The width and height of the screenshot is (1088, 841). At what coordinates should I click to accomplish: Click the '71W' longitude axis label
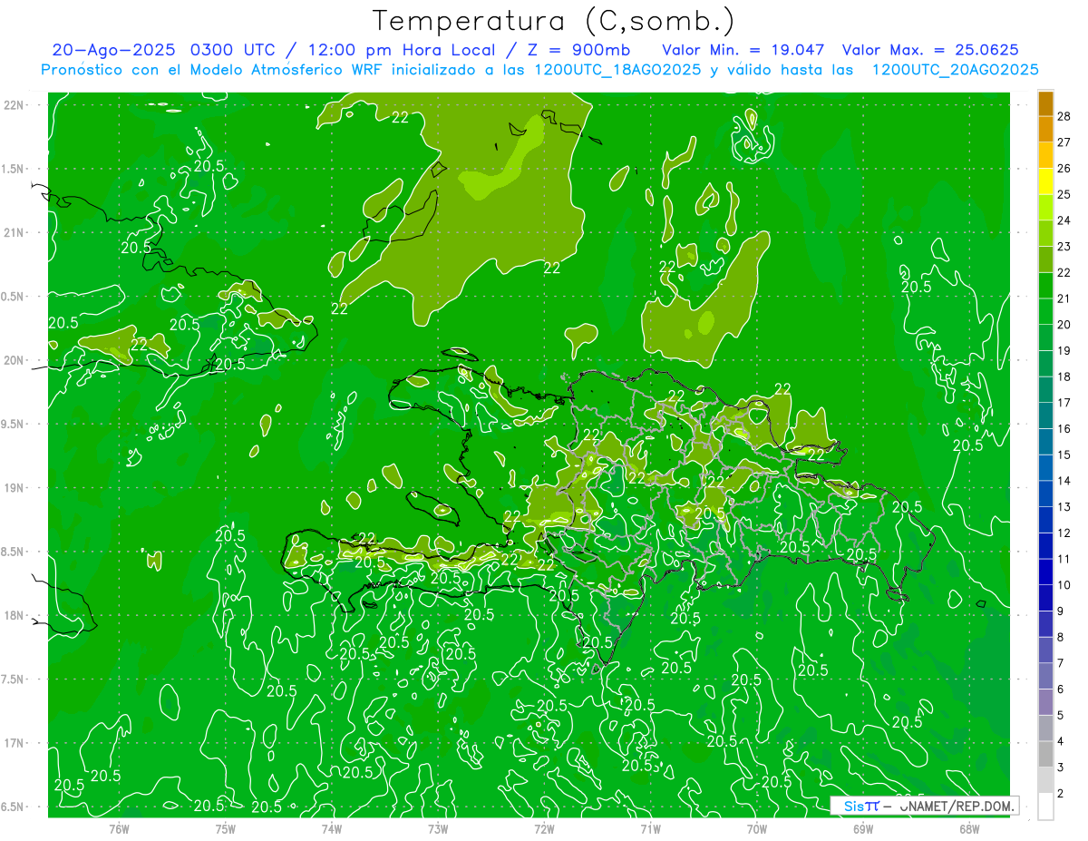coord(650,828)
